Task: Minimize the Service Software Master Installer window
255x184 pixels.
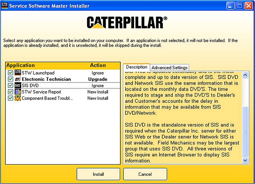Action: point(230,6)
